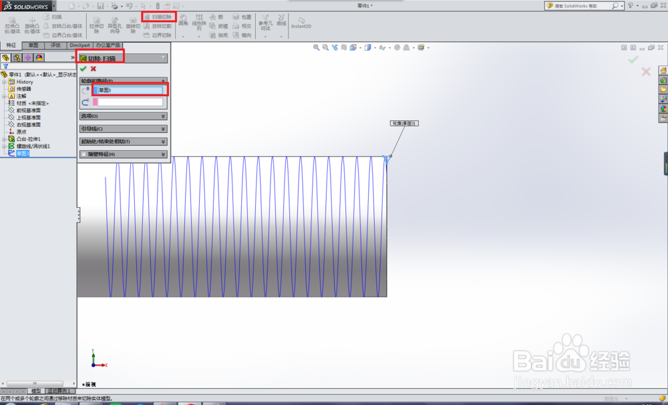
Task: Select 上视基准面 top plane in tree
Action: coord(29,118)
